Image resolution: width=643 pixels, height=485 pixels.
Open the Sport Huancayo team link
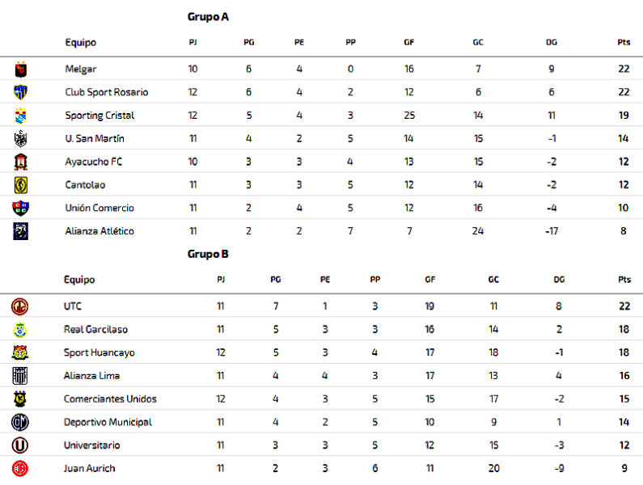click(99, 352)
